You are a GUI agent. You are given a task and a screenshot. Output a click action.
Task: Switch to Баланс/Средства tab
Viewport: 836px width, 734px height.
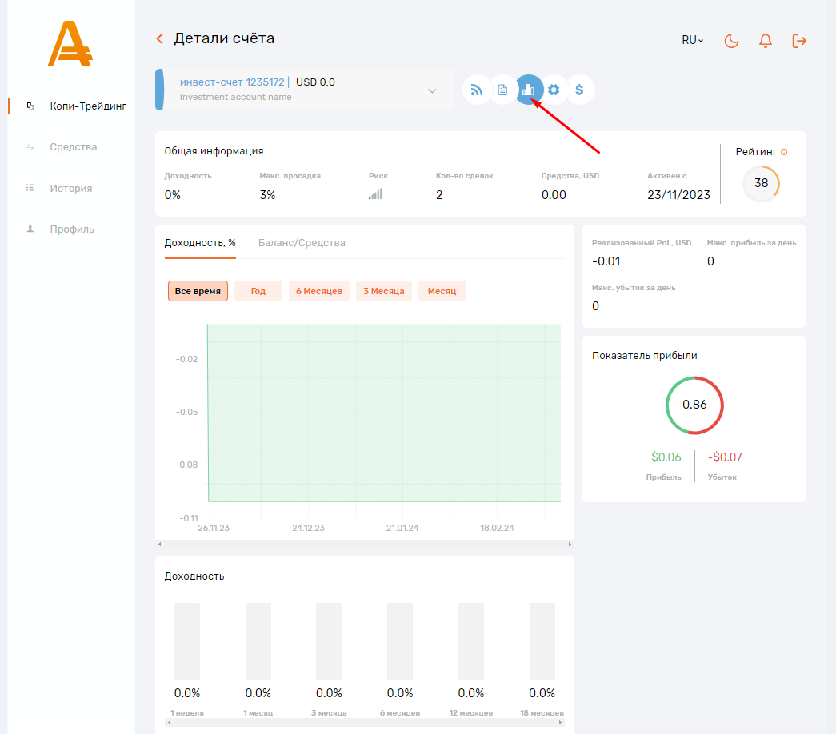[302, 242]
